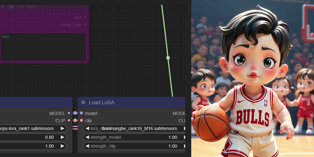Collapse the Load LoRA node via its gray dot
This screenshot has width=314, height=157.
coord(83,102)
